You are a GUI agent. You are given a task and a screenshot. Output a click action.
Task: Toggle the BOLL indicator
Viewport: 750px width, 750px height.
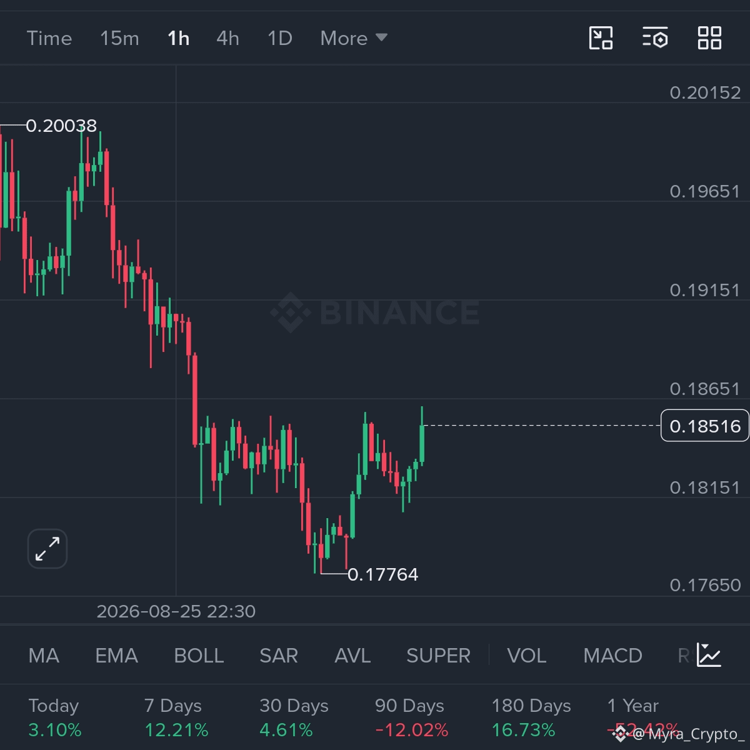199,656
